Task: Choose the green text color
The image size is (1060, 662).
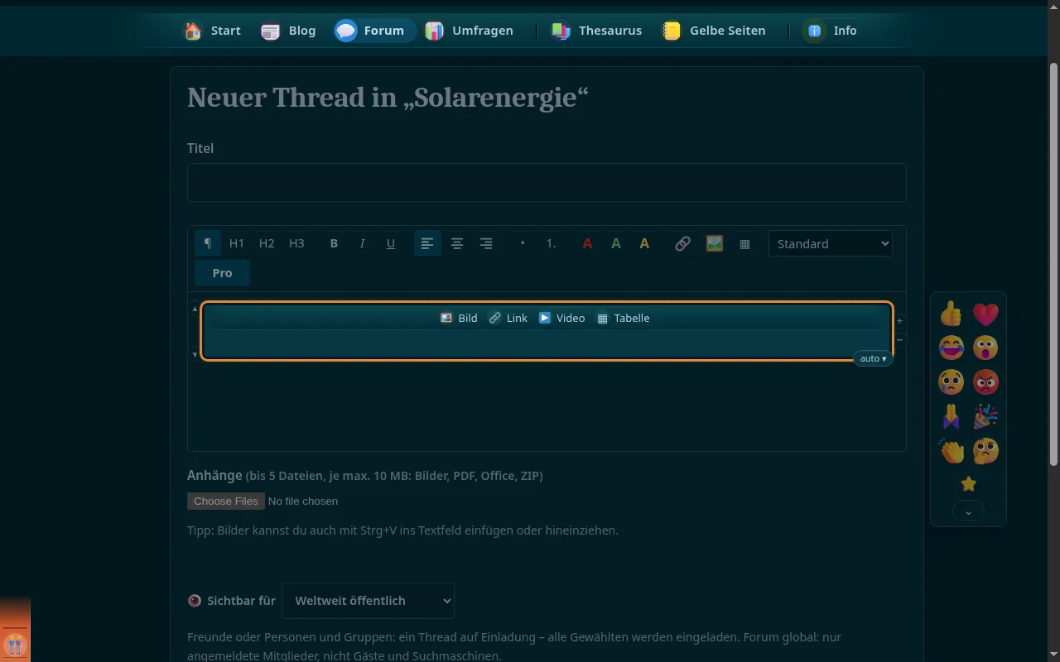Action: (616, 243)
